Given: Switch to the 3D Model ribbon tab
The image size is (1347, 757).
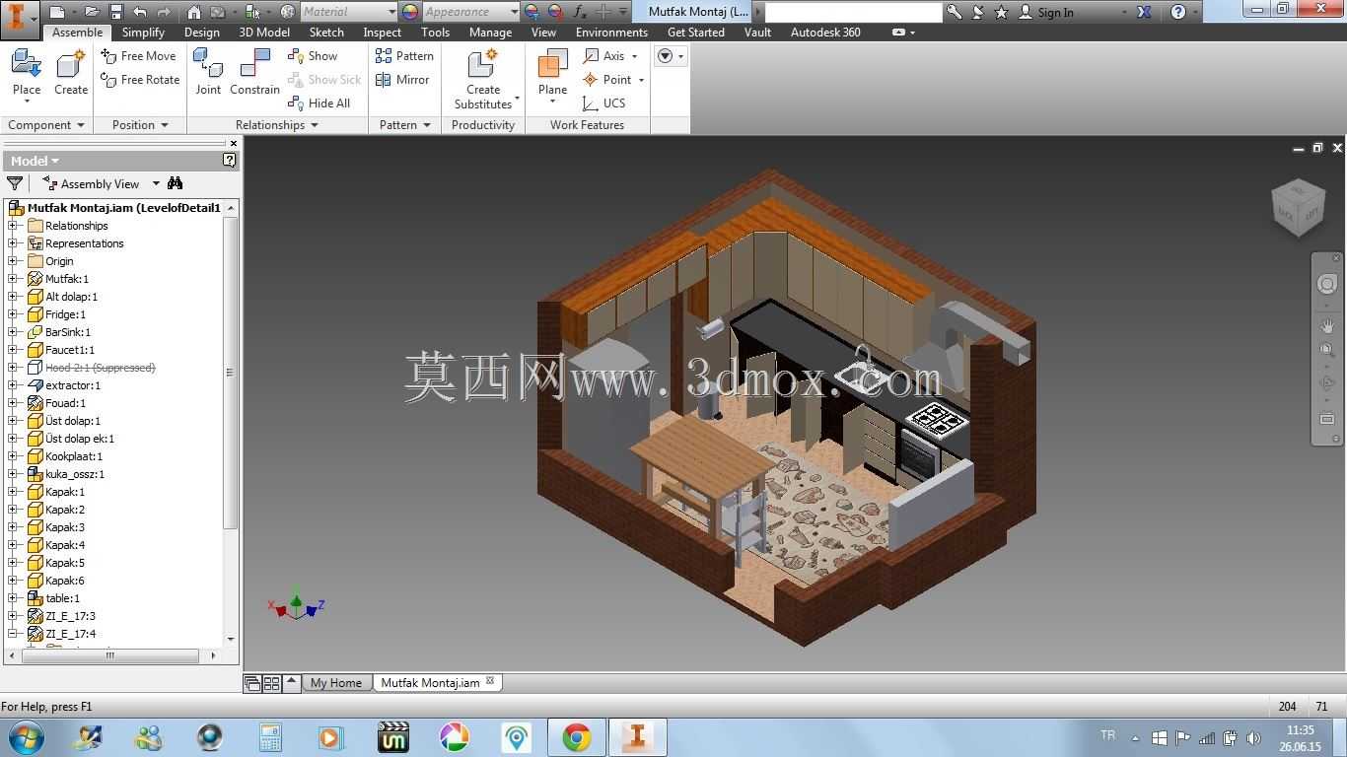Looking at the screenshot, I should point(264,33).
